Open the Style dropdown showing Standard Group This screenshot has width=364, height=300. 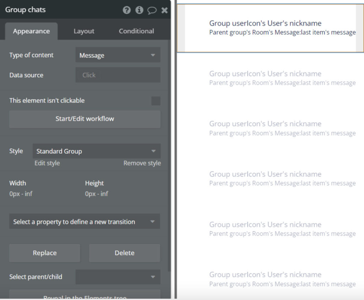96,151
